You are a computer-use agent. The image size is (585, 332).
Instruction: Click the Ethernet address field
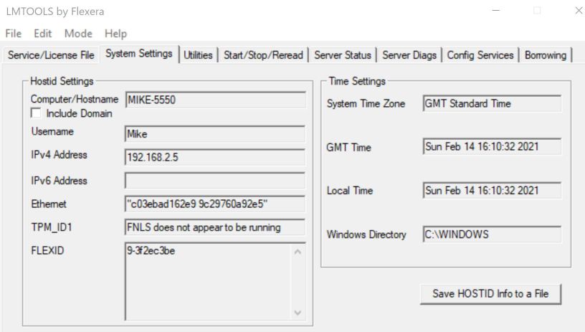coord(215,204)
